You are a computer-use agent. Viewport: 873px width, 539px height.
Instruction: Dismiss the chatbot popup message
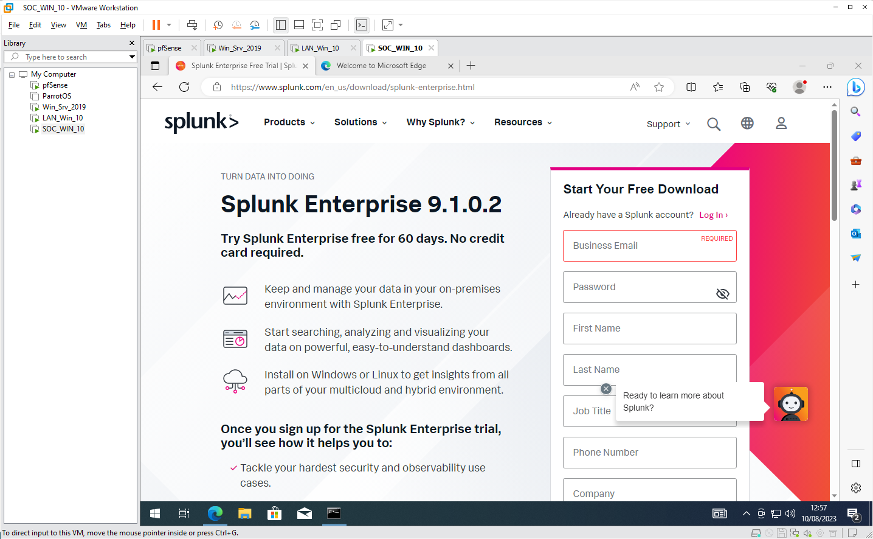(x=606, y=389)
